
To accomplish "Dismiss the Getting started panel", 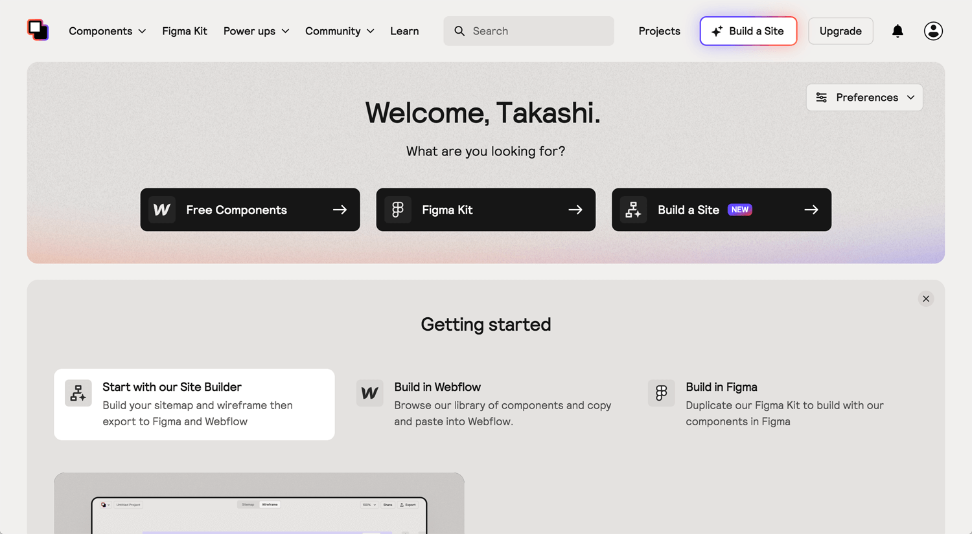I will click(x=926, y=299).
